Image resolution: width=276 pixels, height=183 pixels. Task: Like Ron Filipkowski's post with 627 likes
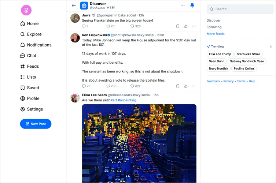(x=135, y=86)
